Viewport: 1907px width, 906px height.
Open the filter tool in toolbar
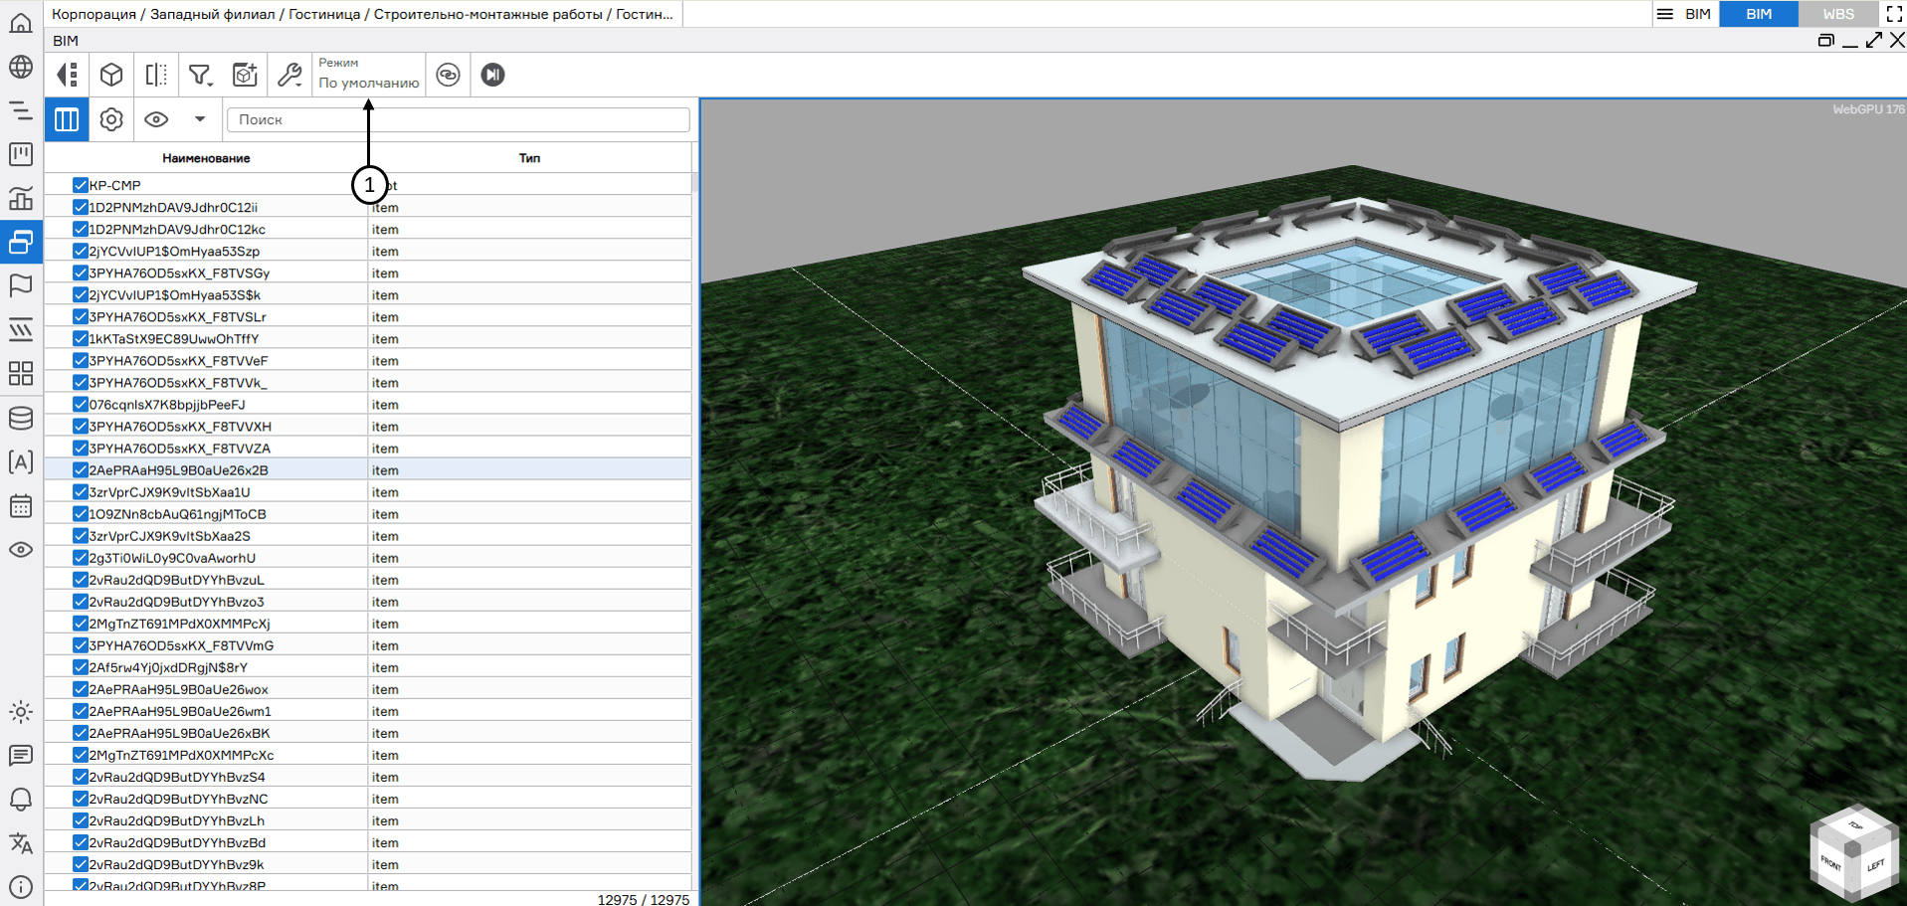(x=200, y=75)
